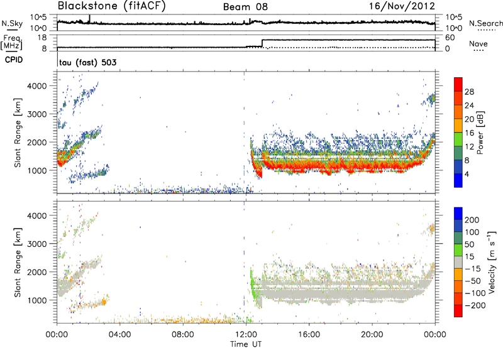Click the "Freq. [MHz]" axis label
Image resolution: width=503 pixels, height=348 pixels.
pos(11,43)
